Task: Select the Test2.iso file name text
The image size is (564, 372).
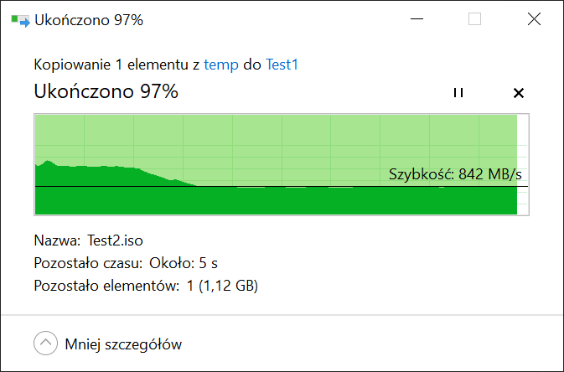Action: (115, 240)
